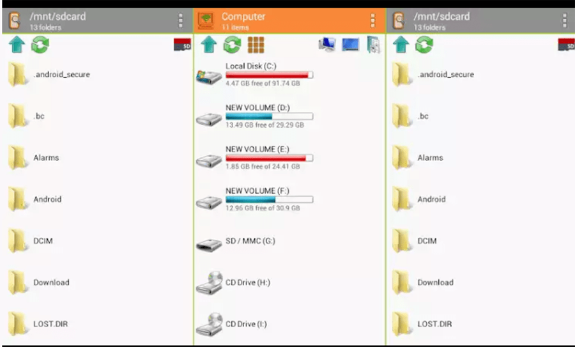This screenshot has height=347, width=575.
Task: Open Download folder in right panel
Action: (480, 282)
